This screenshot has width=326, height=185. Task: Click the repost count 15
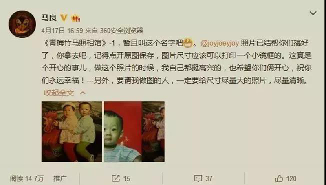[126, 178]
